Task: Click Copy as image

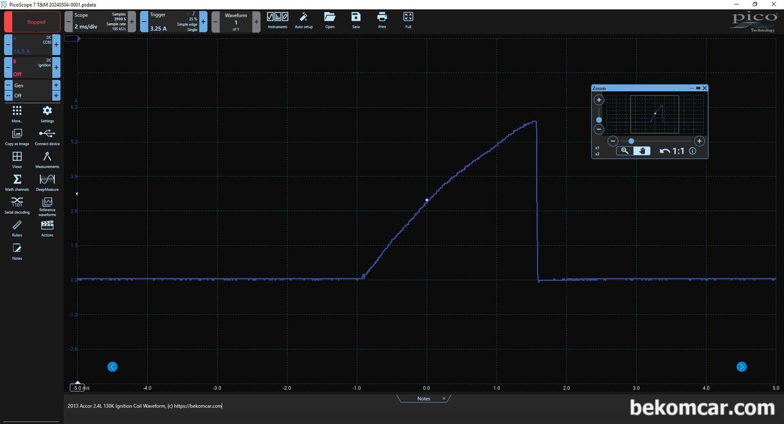Action: pyautogui.click(x=17, y=136)
